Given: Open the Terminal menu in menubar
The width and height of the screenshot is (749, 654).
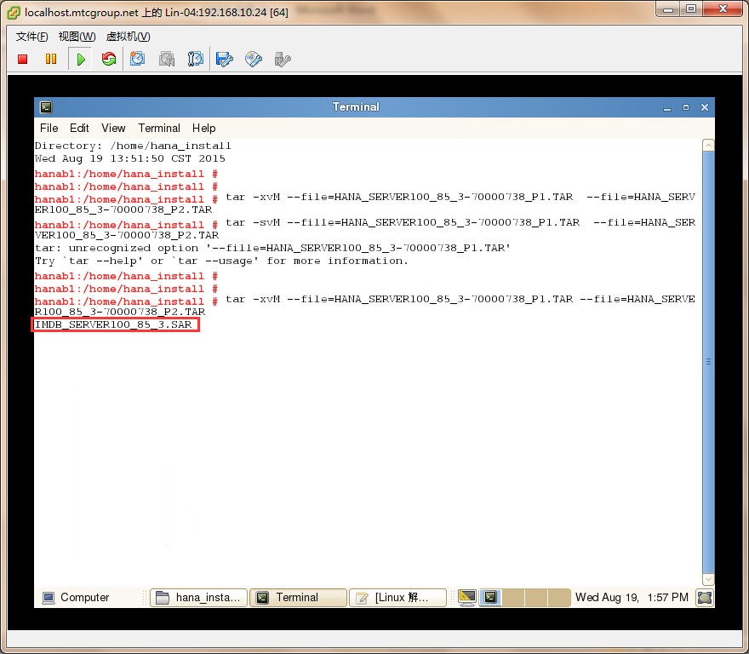Looking at the screenshot, I should click(x=159, y=128).
